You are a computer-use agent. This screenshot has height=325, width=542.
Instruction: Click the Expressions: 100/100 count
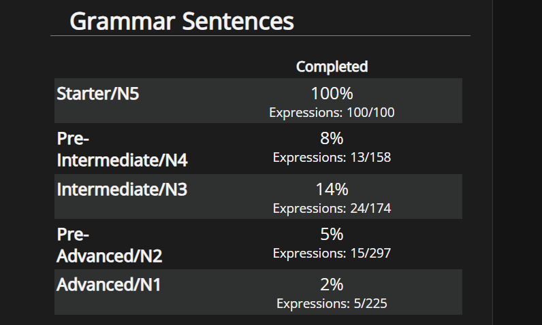point(332,113)
